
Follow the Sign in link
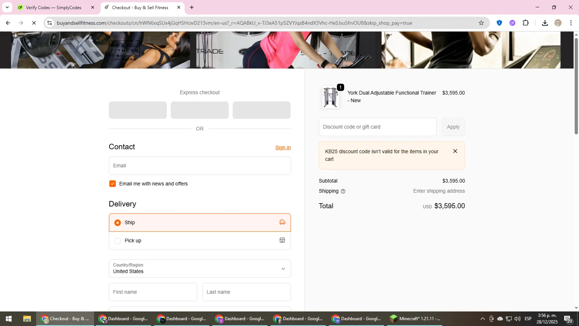pyautogui.click(x=283, y=148)
